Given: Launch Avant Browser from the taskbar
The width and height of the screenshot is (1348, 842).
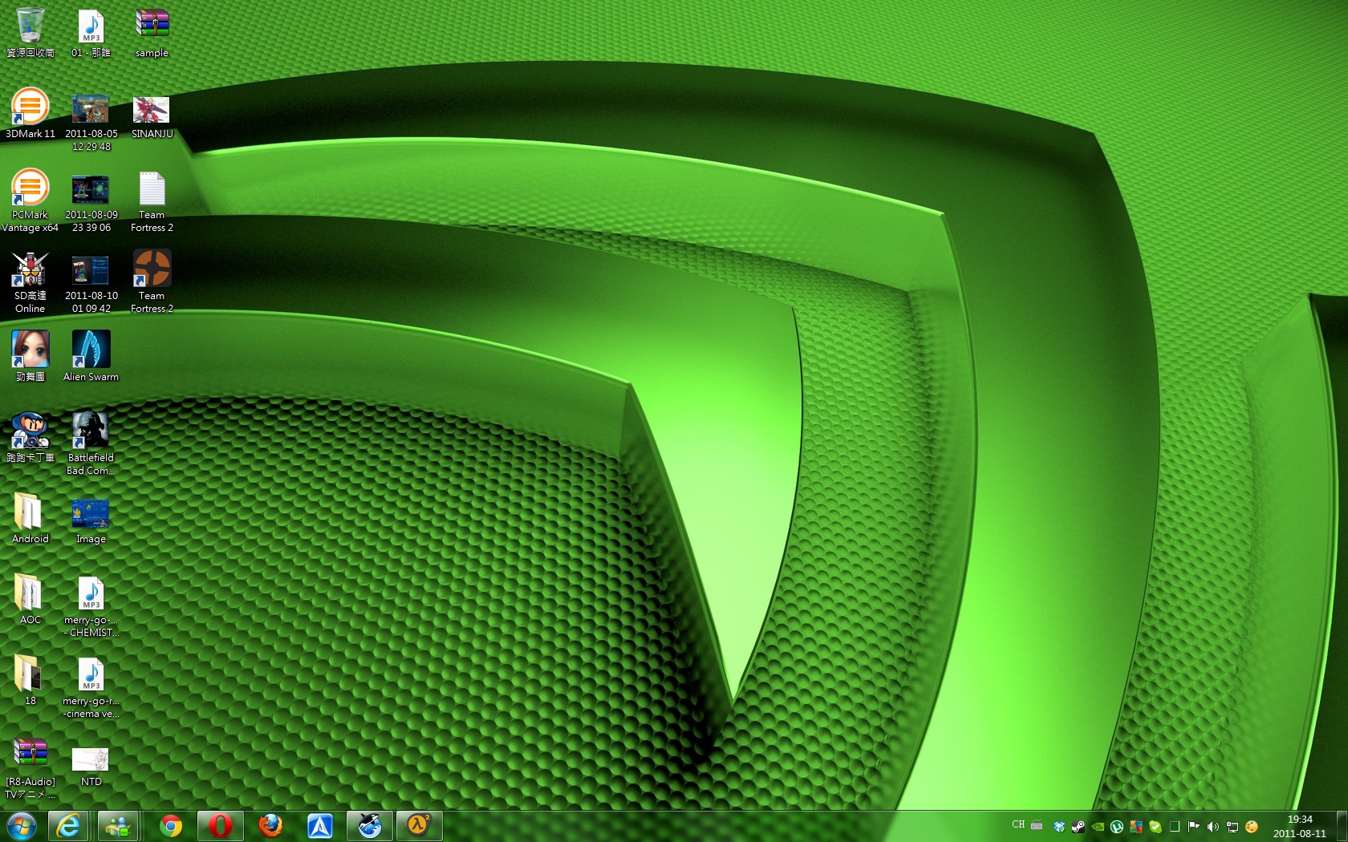Looking at the screenshot, I should click(x=320, y=826).
